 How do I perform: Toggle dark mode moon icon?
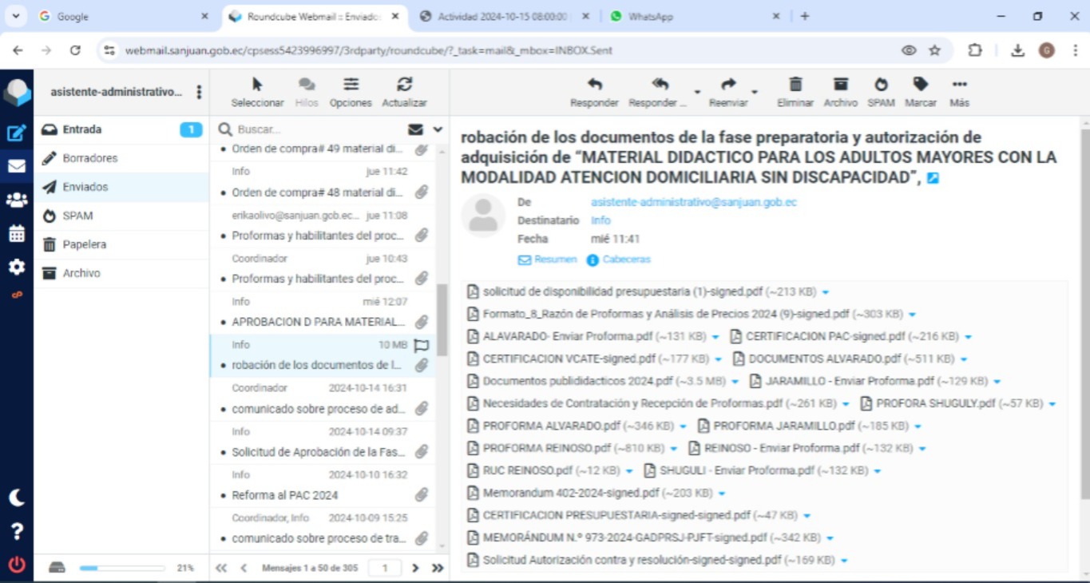pyautogui.click(x=16, y=498)
